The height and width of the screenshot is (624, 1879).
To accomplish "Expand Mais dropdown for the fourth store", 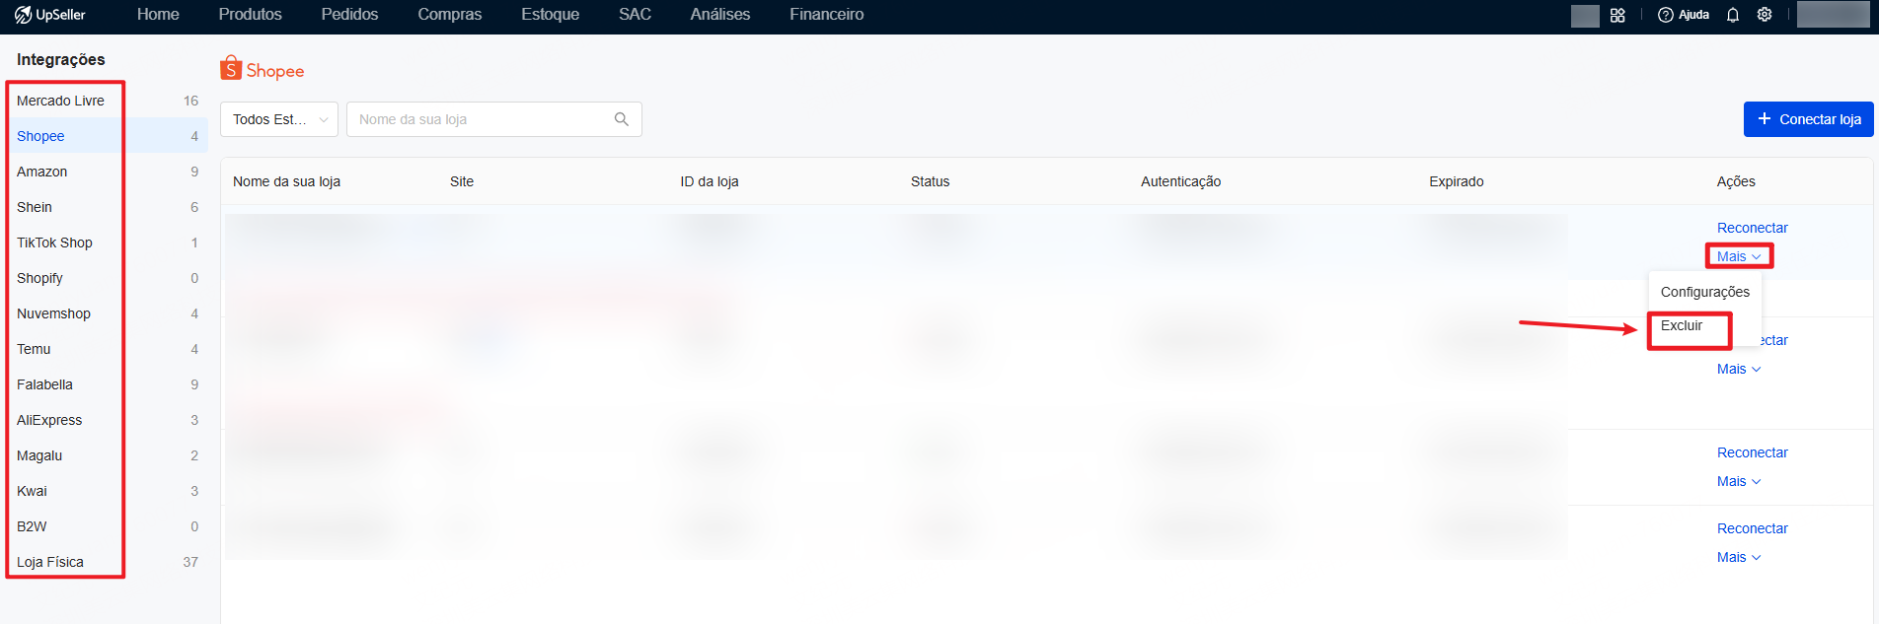I will tap(1739, 557).
